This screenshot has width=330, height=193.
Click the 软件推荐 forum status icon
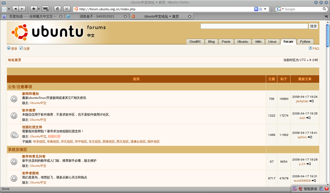(x=14, y=116)
